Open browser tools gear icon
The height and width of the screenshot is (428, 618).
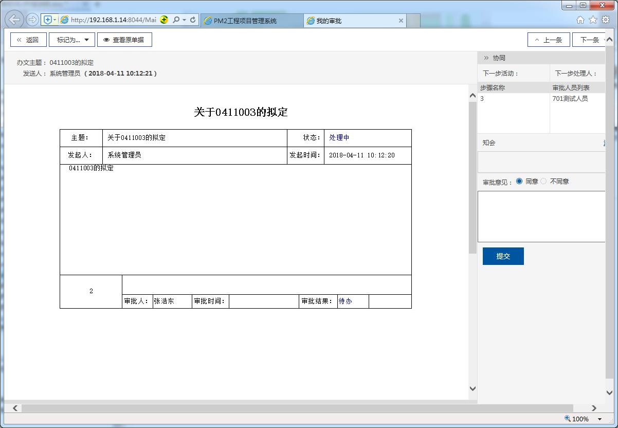click(x=605, y=20)
